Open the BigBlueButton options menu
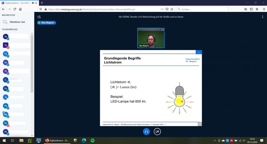The height and width of the screenshot is (144, 267). click(x=262, y=17)
